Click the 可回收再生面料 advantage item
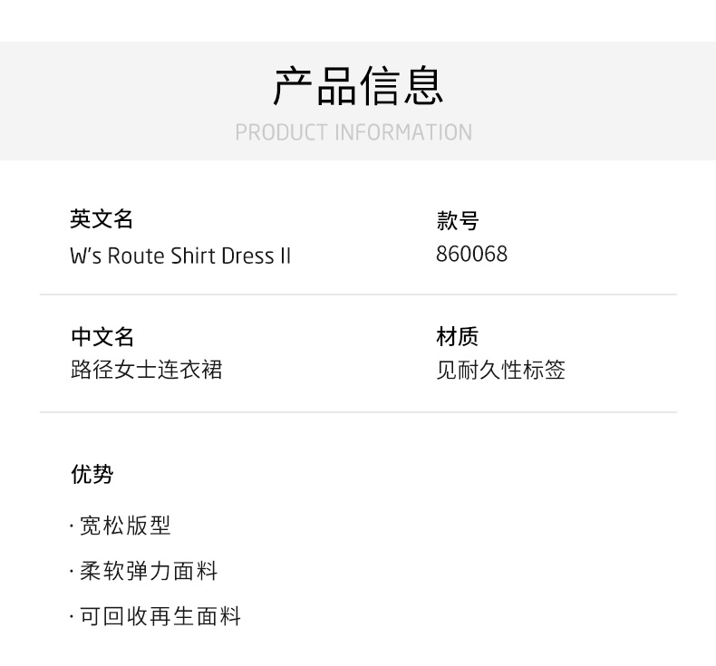Viewport: 716px width, 666px height. [x=160, y=618]
